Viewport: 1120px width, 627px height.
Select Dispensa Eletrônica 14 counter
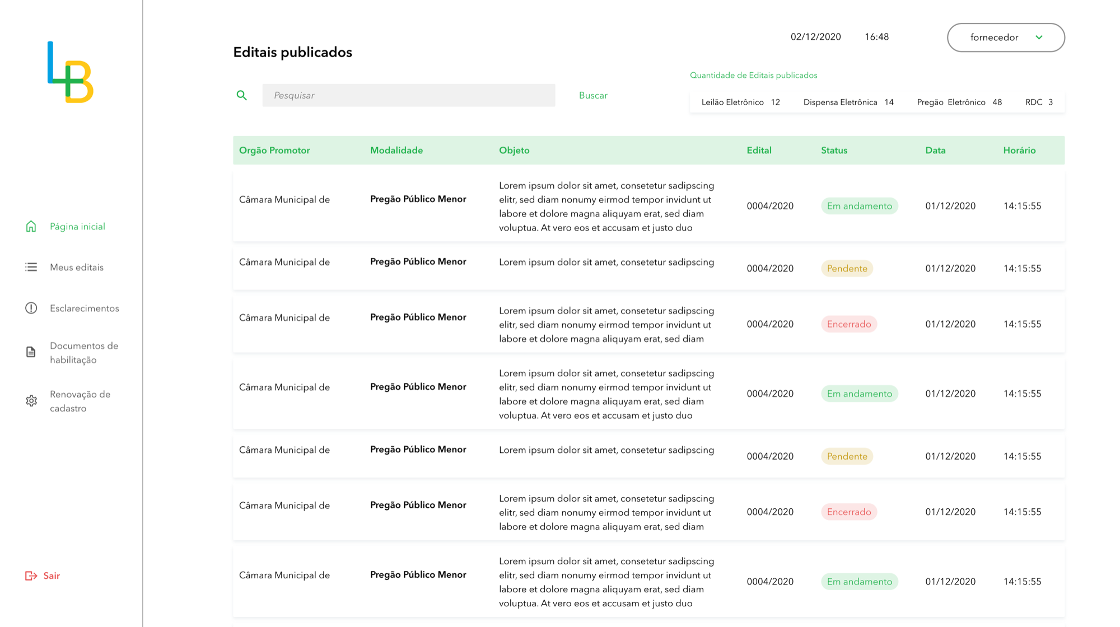pyautogui.click(x=848, y=102)
